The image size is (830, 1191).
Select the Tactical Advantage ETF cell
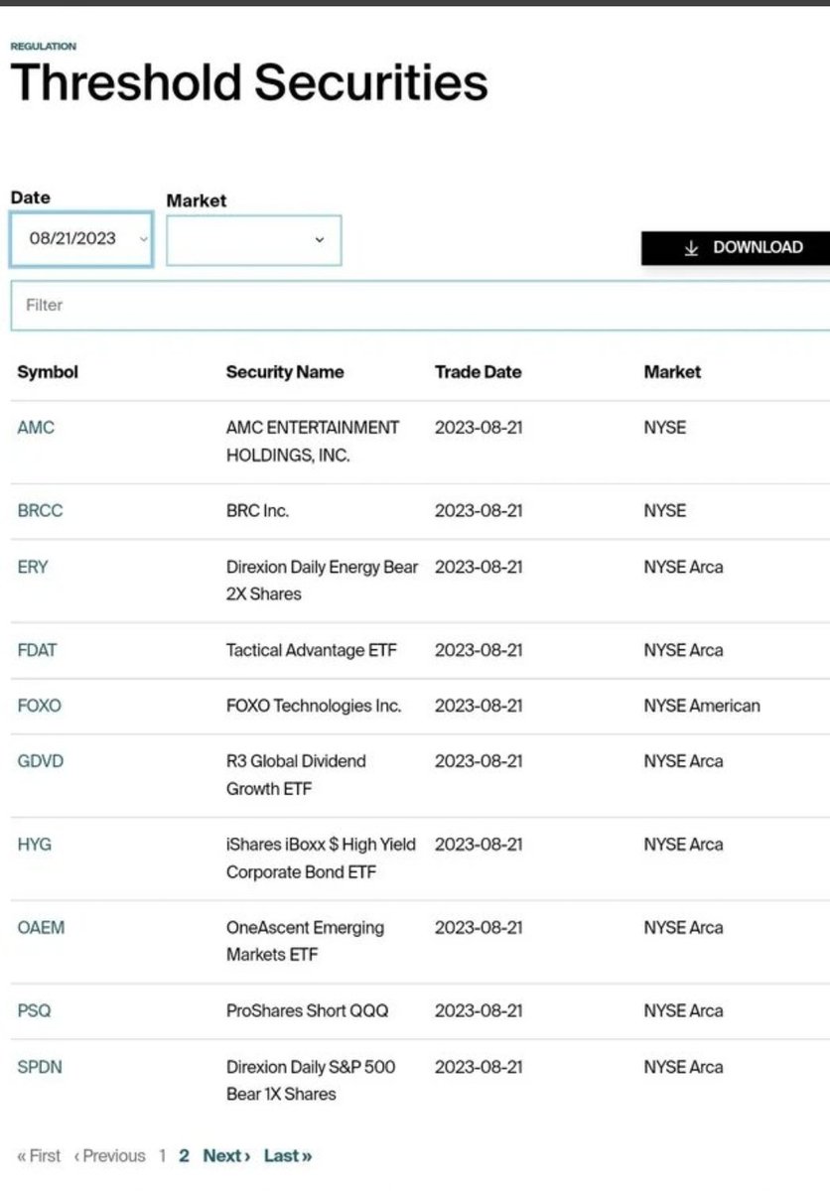(x=311, y=650)
